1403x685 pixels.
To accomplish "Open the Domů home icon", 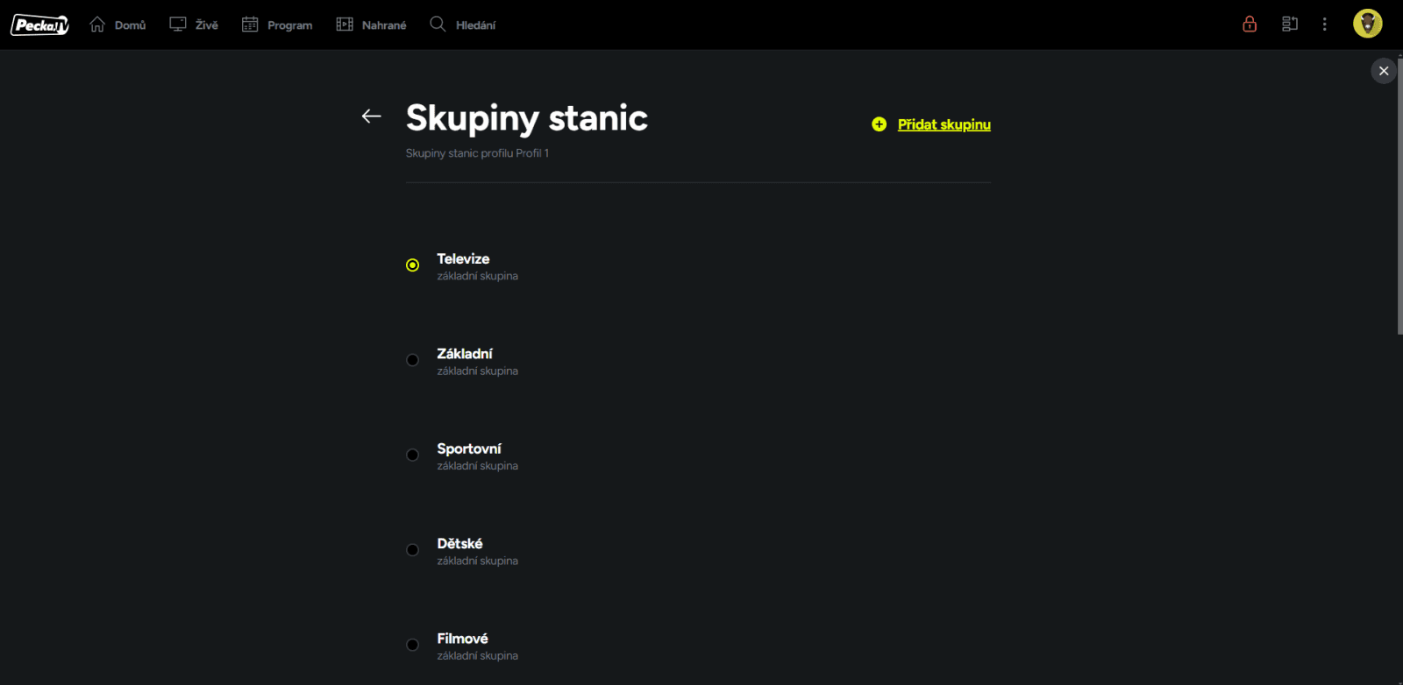I will pos(97,25).
